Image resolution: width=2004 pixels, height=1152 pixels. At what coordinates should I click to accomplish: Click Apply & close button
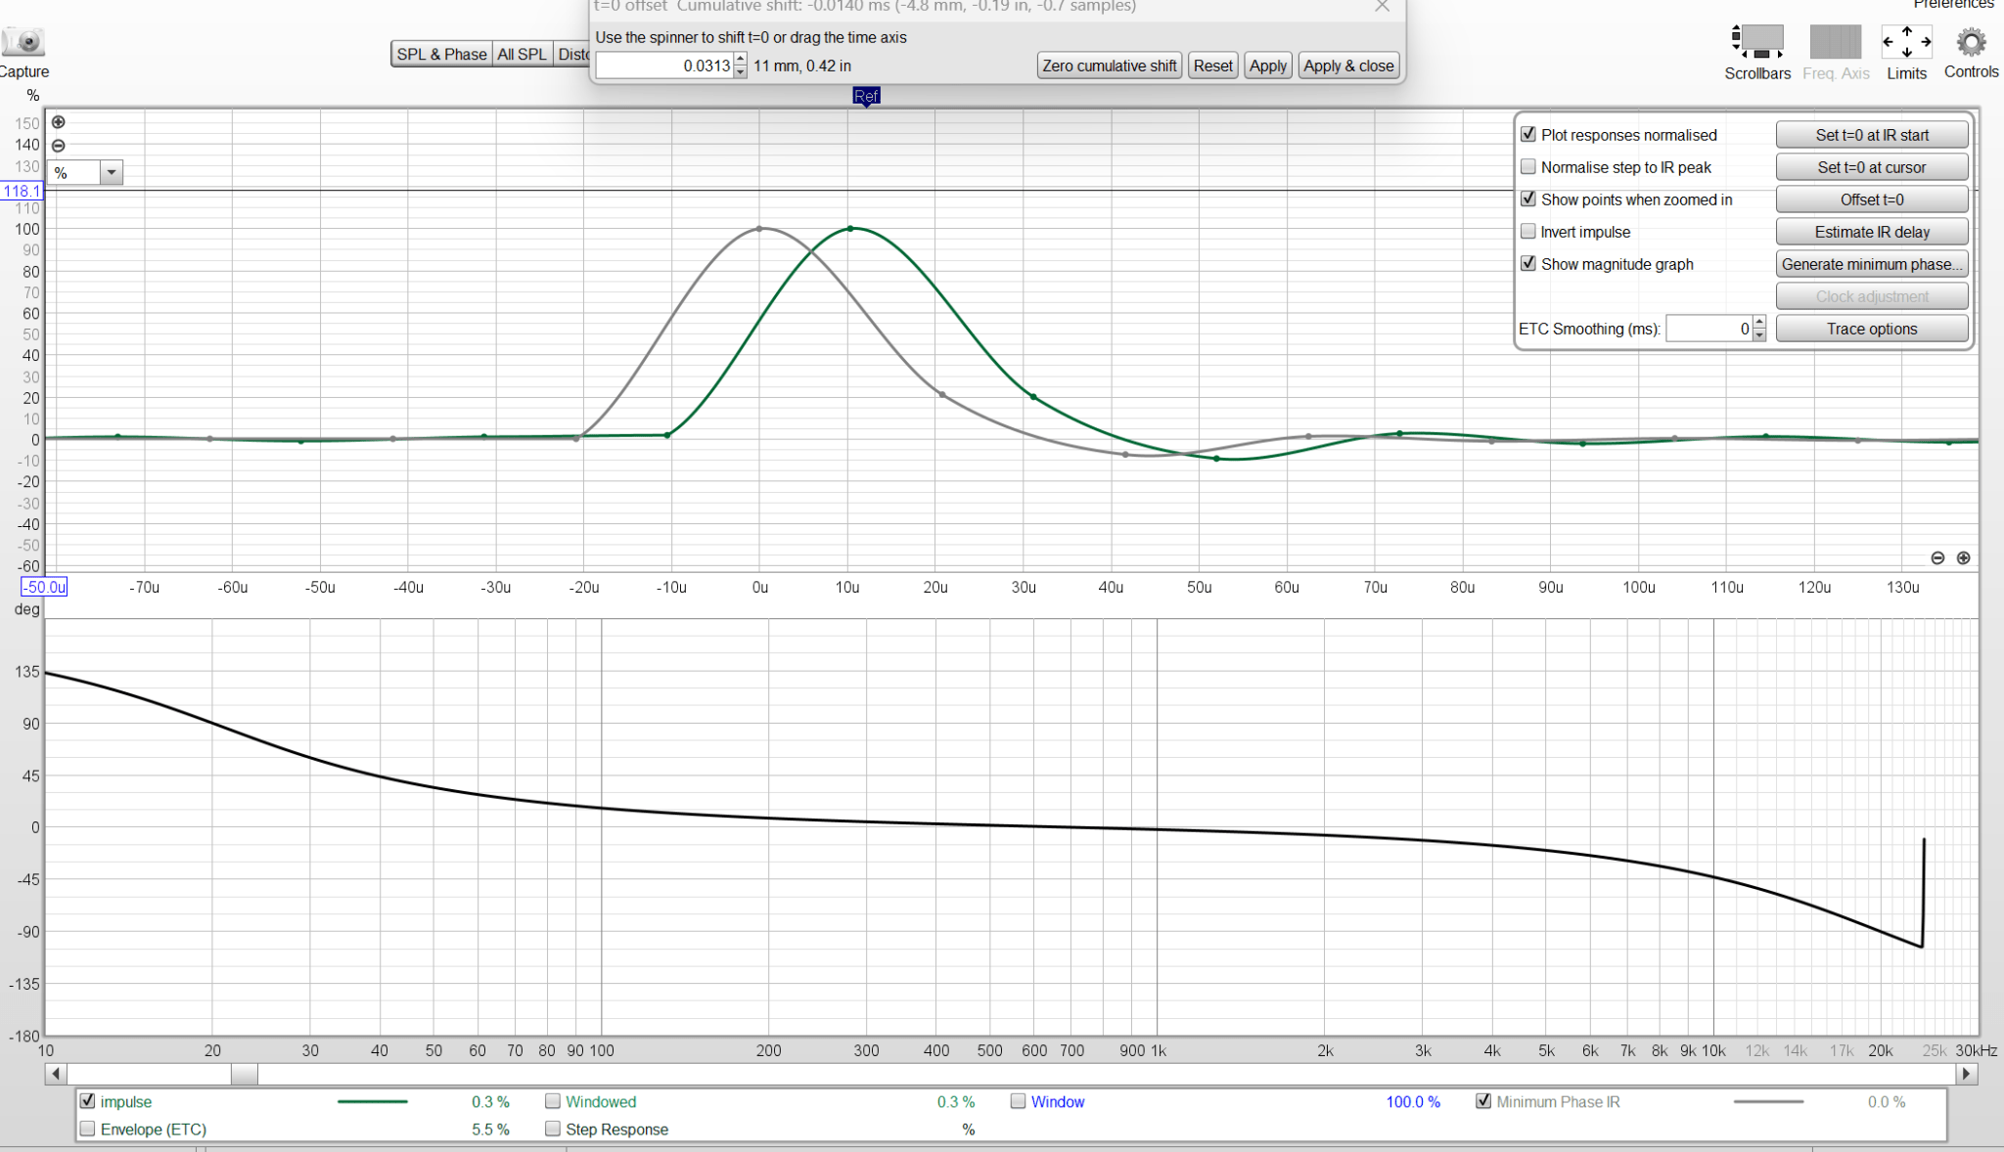click(1348, 66)
